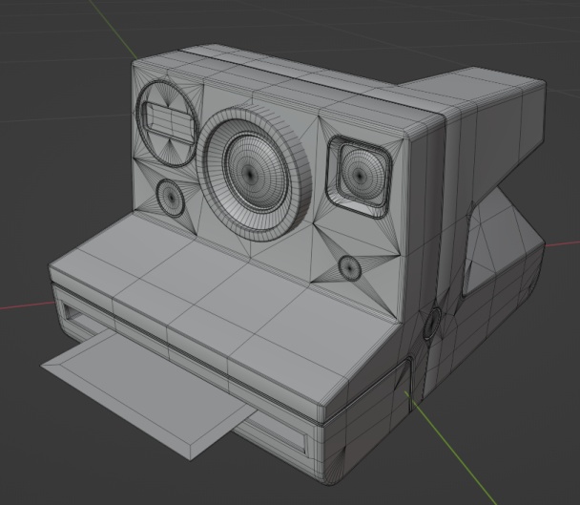This screenshot has height=505, width=580.
Task: Select the small round button under the viewfinder
Action: pyautogui.click(x=349, y=268)
